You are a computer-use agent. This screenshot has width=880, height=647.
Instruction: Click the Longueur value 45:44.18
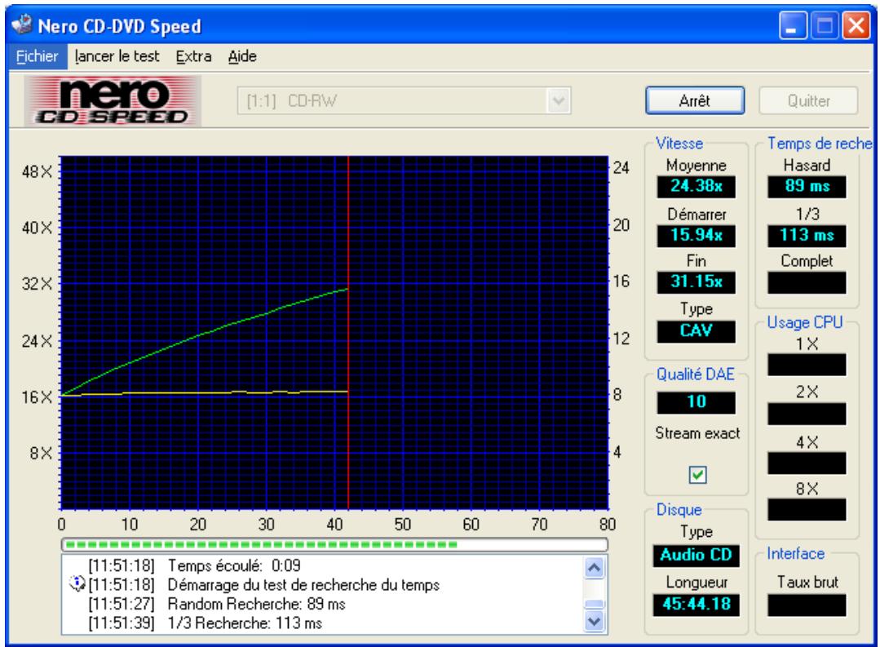(696, 605)
